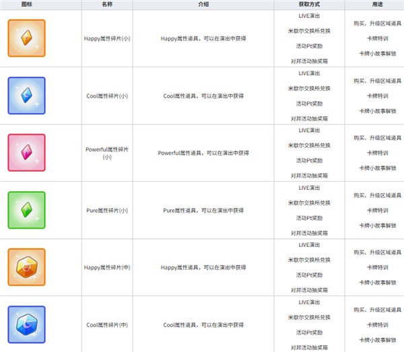The image size is (404, 352).
Task: Click 米歇尔交换所兑换 in the Pure shard row
Action: (x=309, y=203)
